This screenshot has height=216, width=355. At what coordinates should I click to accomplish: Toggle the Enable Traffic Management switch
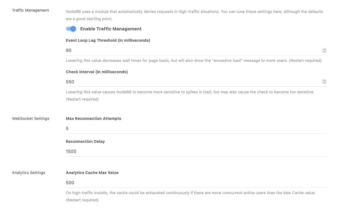pyautogui.click(x=71, y=29)
